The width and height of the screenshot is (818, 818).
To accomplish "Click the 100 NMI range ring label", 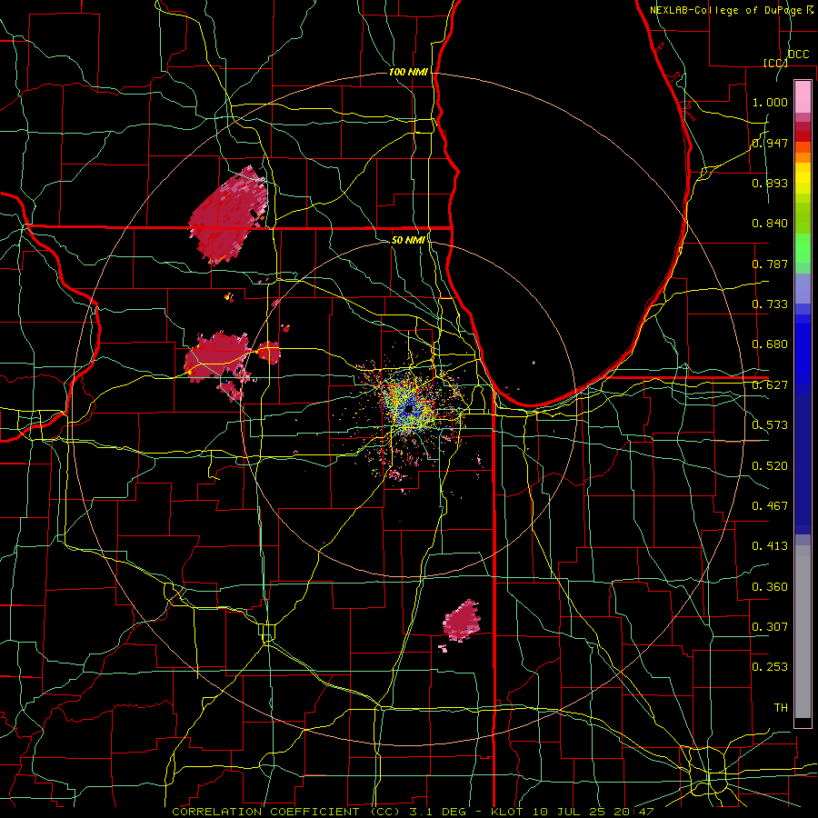I will [408, 72].
